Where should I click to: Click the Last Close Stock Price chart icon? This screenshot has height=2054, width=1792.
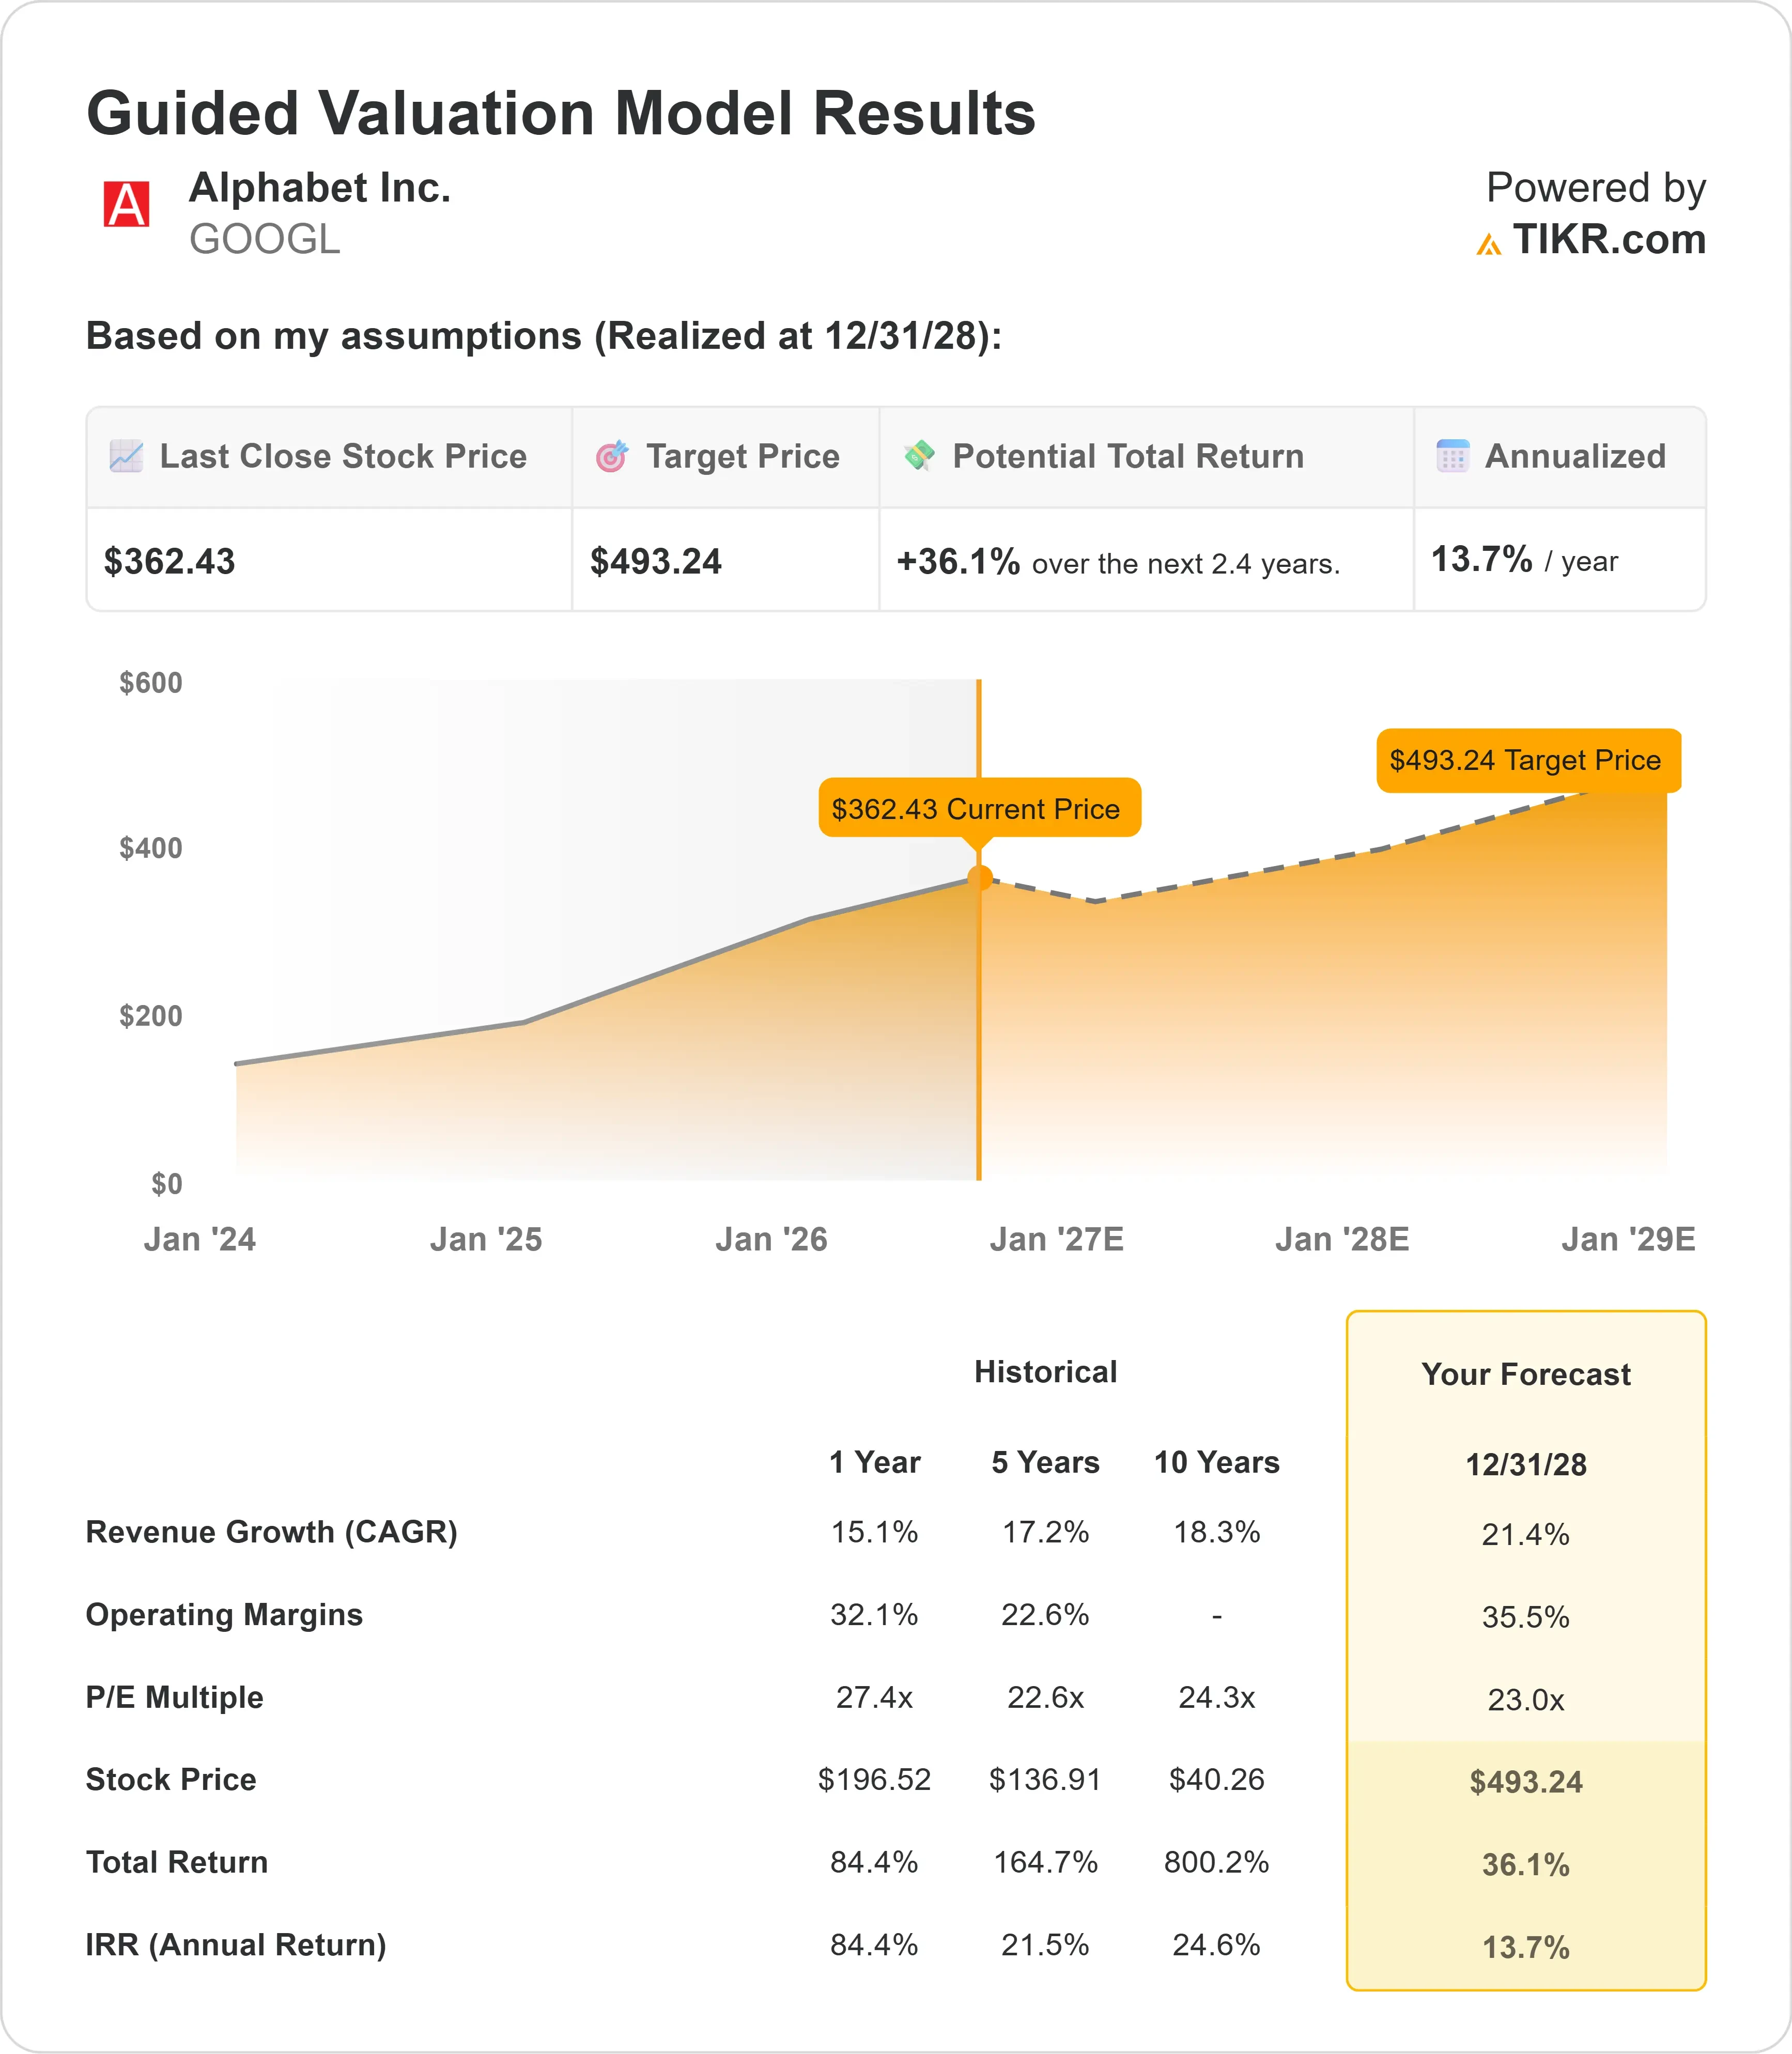pyautogui.click(x=126, y=456)
